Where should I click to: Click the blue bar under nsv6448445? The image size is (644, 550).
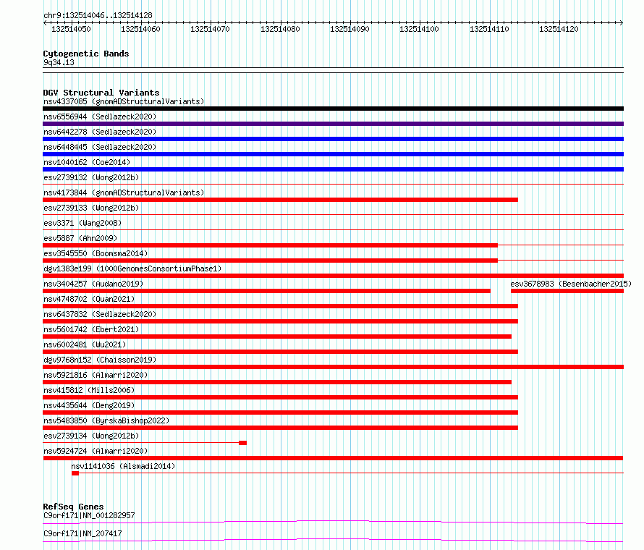point(333,154)
